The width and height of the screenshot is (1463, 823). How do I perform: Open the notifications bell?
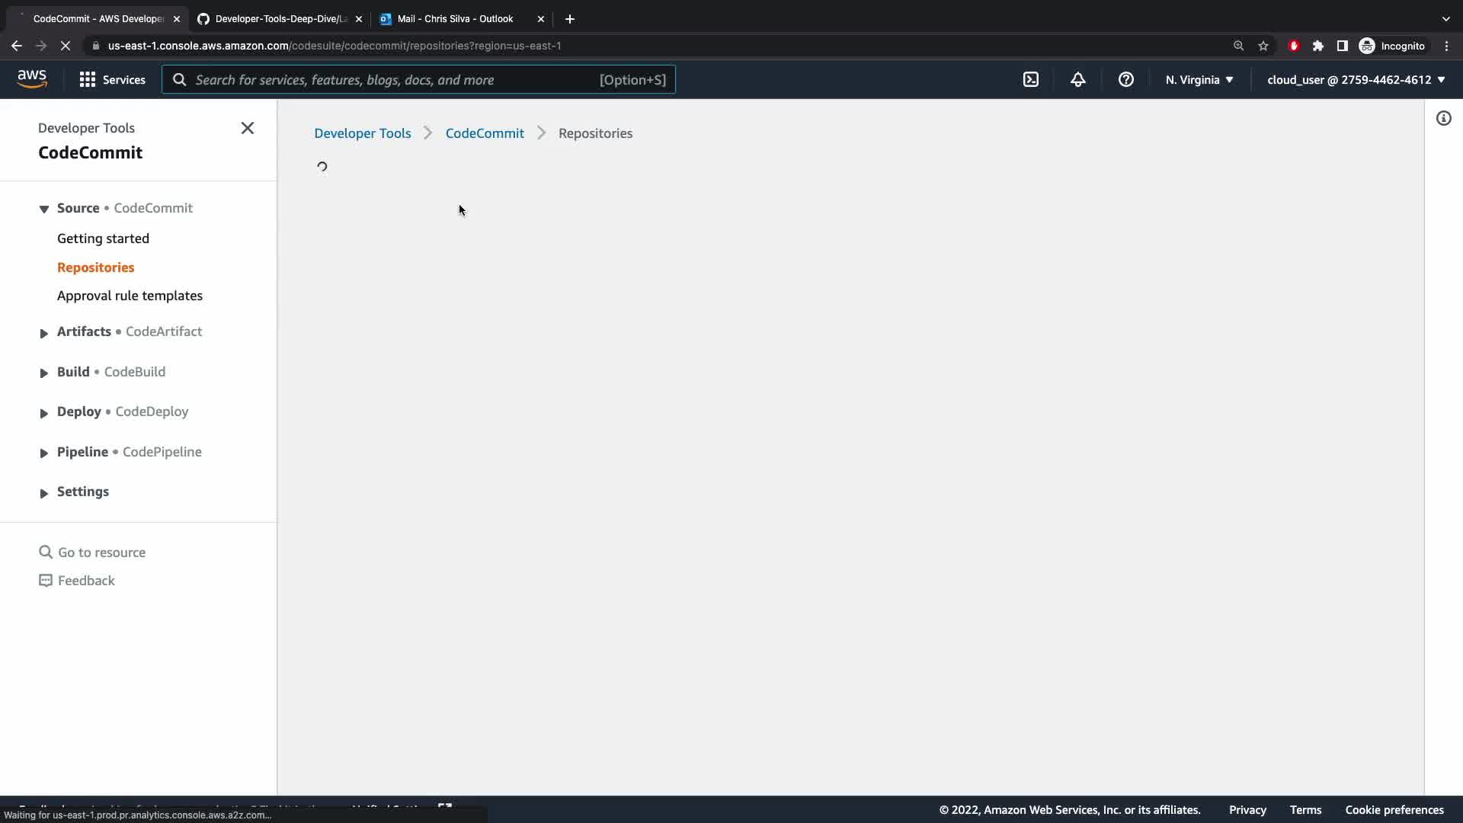point(1077,79)
